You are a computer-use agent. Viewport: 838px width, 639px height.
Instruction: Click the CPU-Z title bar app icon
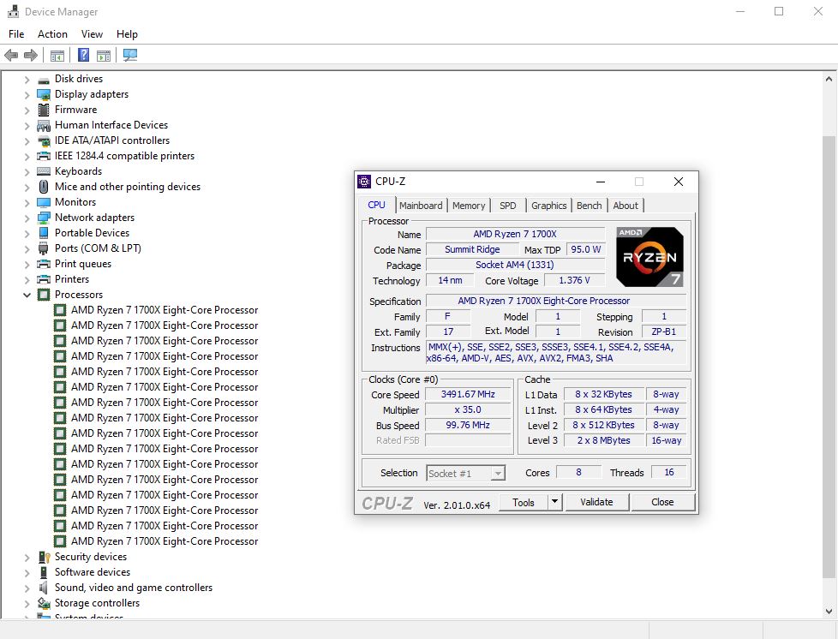365,182
